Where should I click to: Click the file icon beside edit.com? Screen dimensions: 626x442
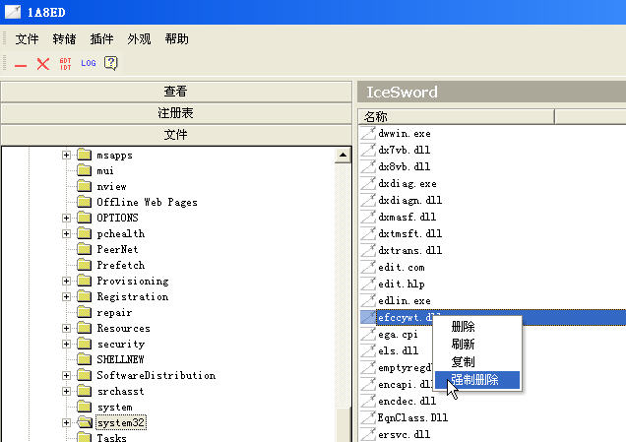(x=368, y=267)
